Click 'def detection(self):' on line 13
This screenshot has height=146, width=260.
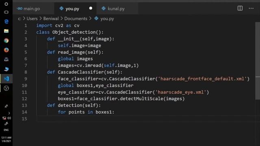pos(74,105)
